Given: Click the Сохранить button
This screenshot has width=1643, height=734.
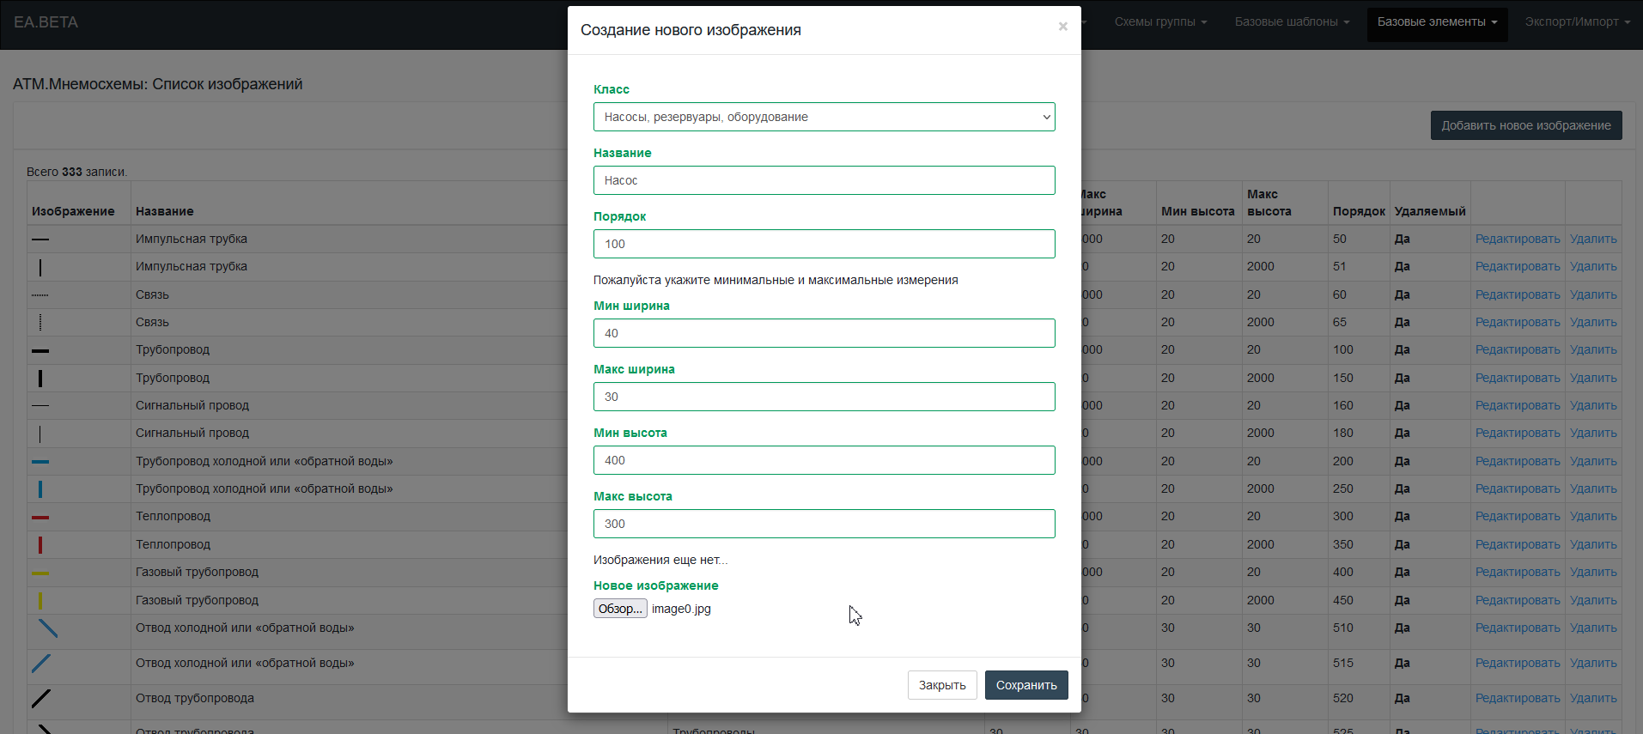Looking at the screenshot, I should click(x=1025, y=685).
